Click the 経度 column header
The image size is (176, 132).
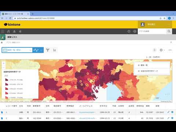coord(157,106)
